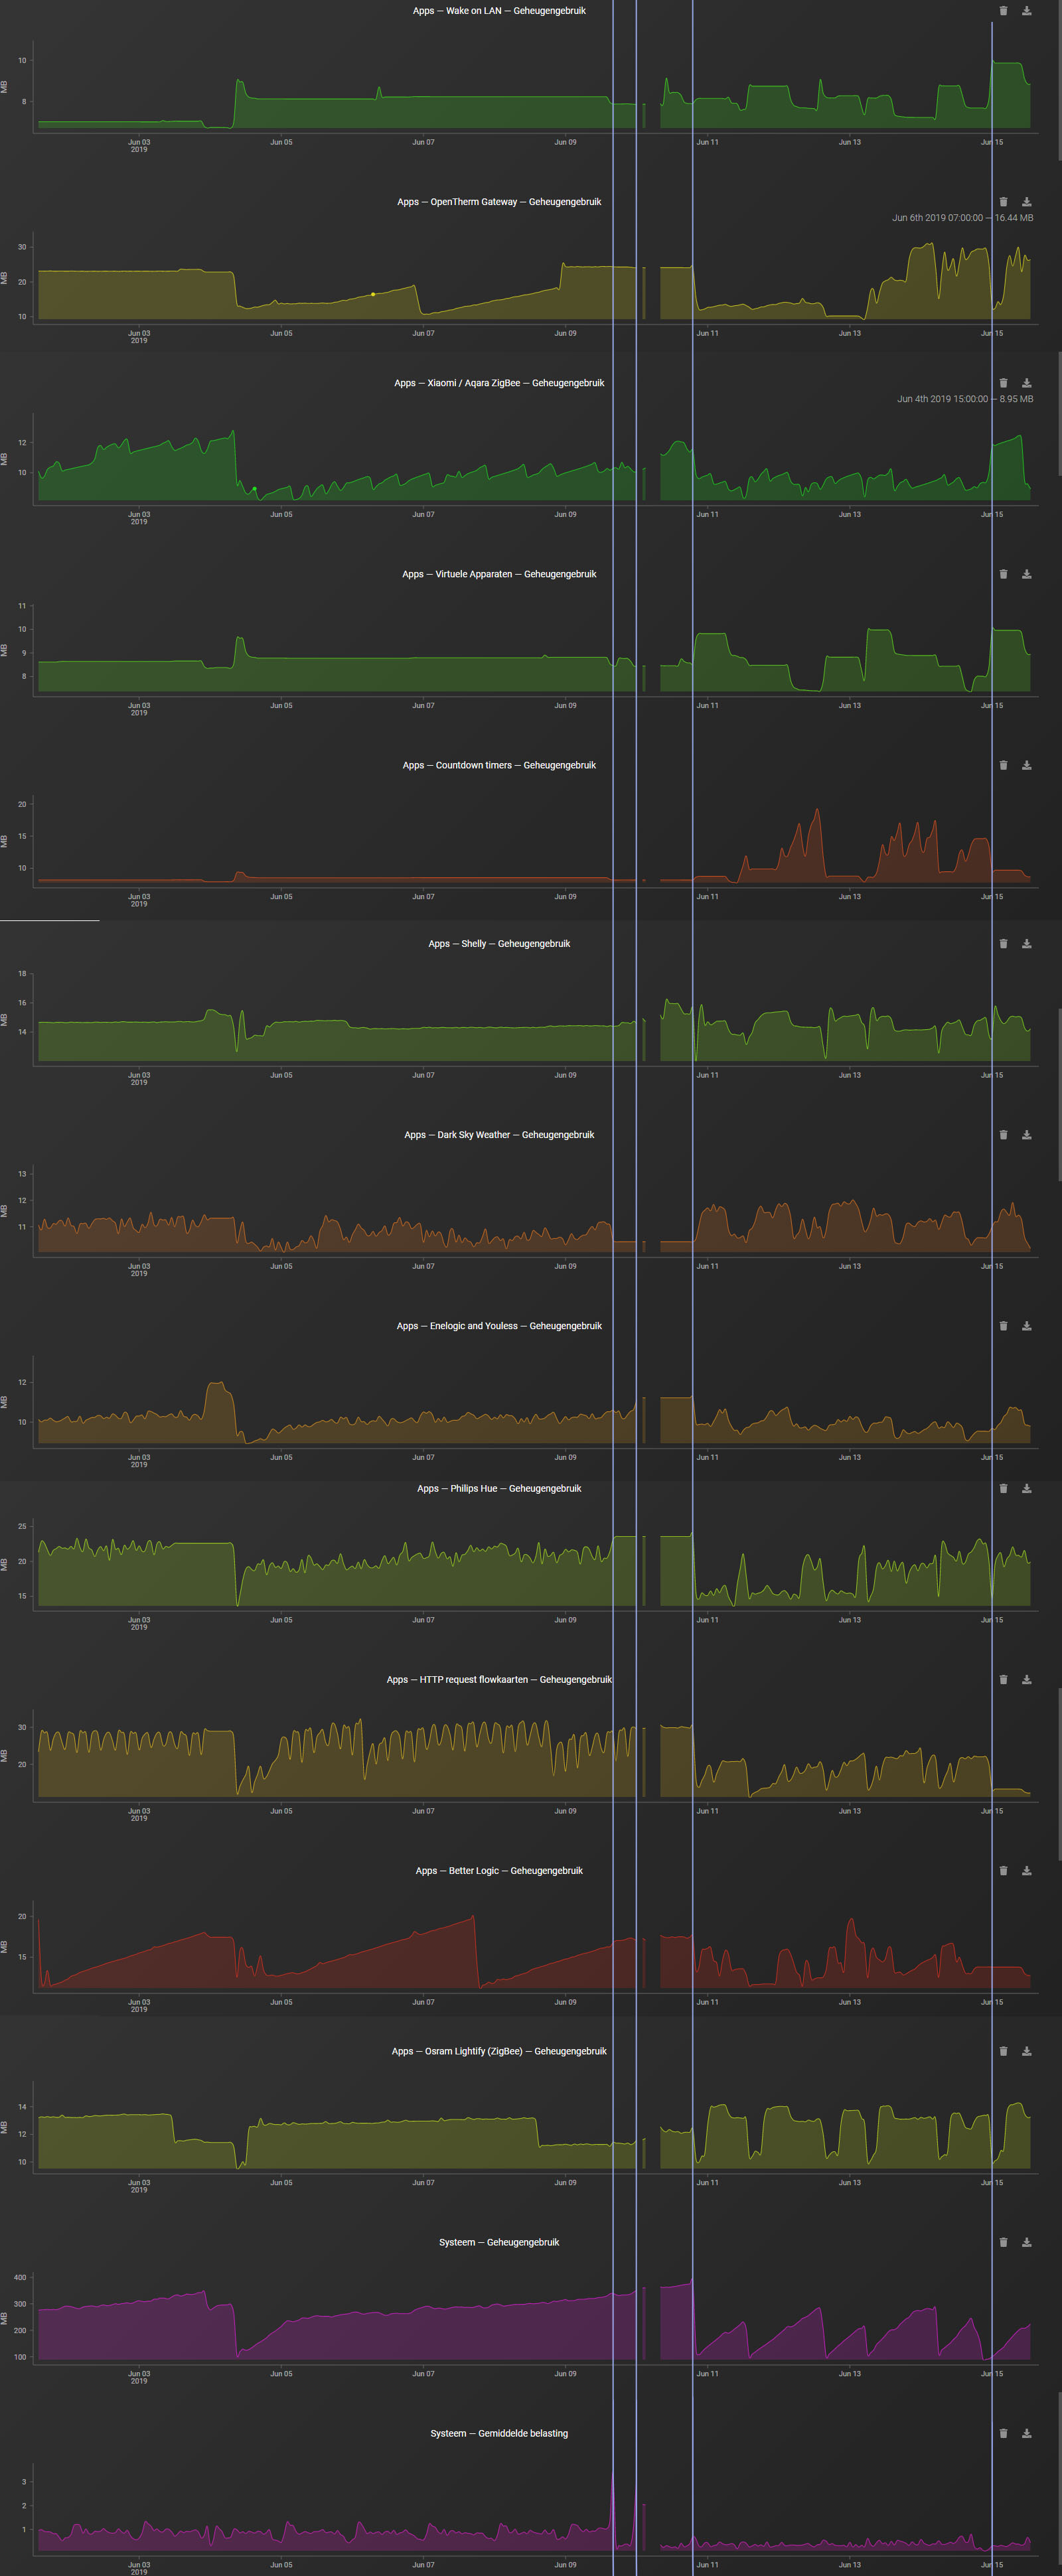The width and height of the screenshot is (1062, 2576).
Task: Download the Wake on LAN memory chart data
Action: pos(1026,11)
